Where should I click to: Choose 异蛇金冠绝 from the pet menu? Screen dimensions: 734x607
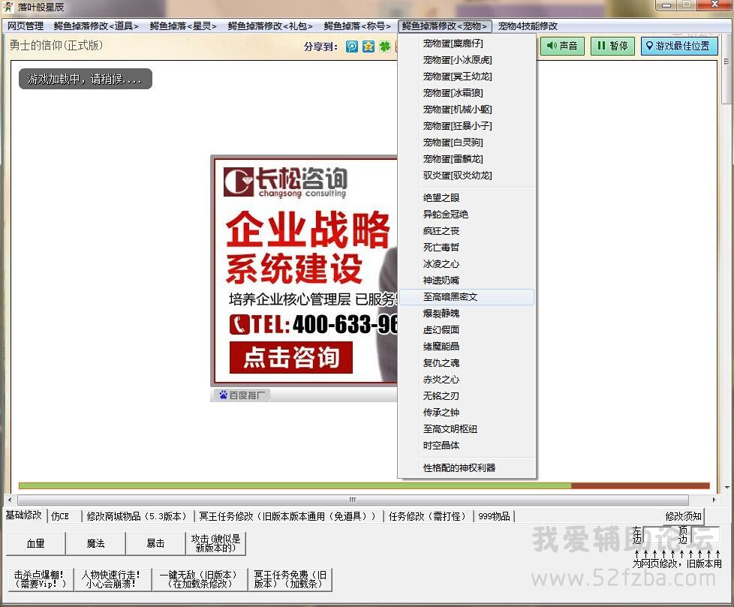tap(466, 215)
